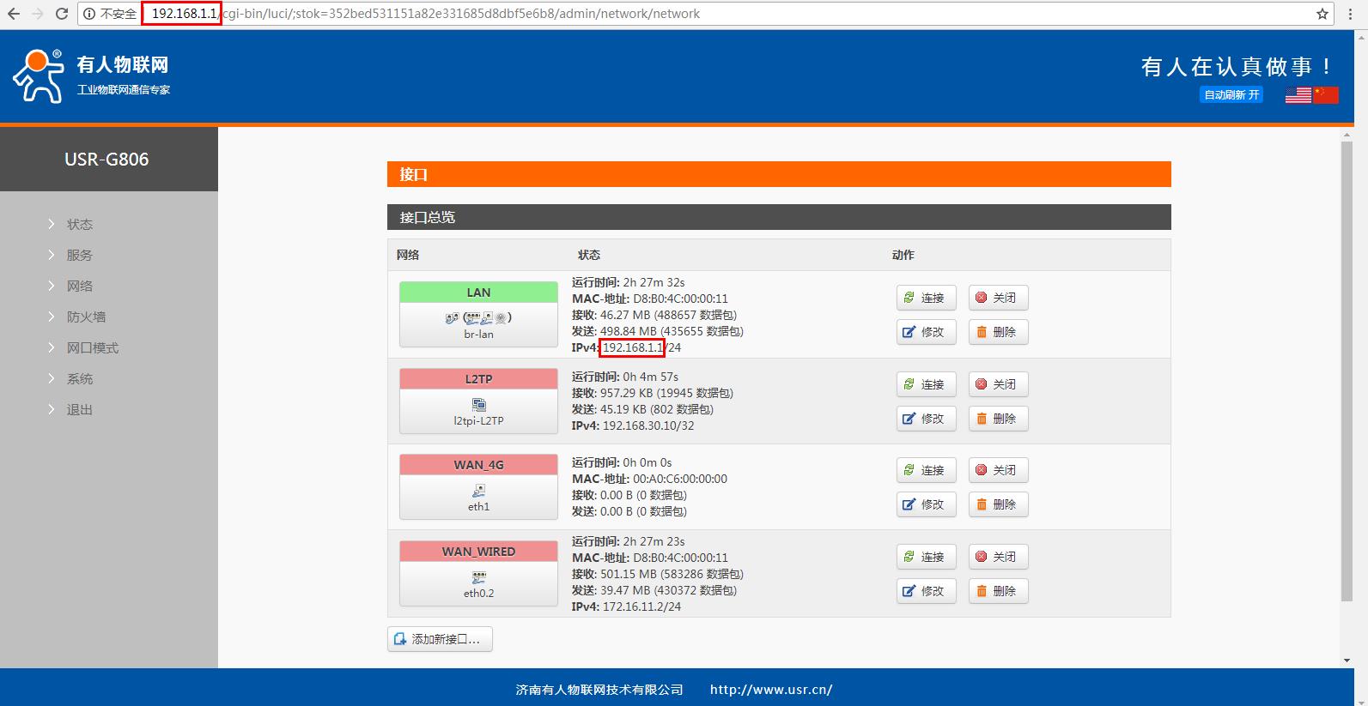
Task: Click the eth1 icon under WAN_4G
Action: pyautogui.click(x=478, y=491)
